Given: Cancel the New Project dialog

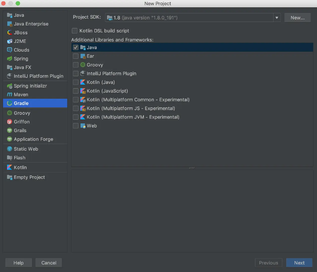Looking at the screenshot, I should [49, 263].
